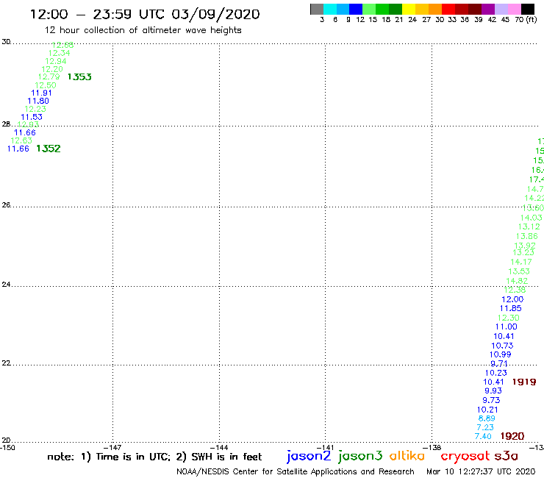Click the 10.41 value beside 1919
This screenshot has height=478, width=544.
pos(494,382)
